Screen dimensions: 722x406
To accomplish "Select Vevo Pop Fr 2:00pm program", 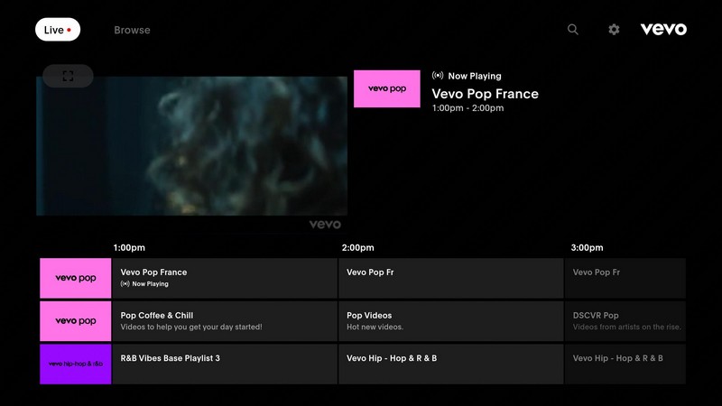I will tap(451, 278).
